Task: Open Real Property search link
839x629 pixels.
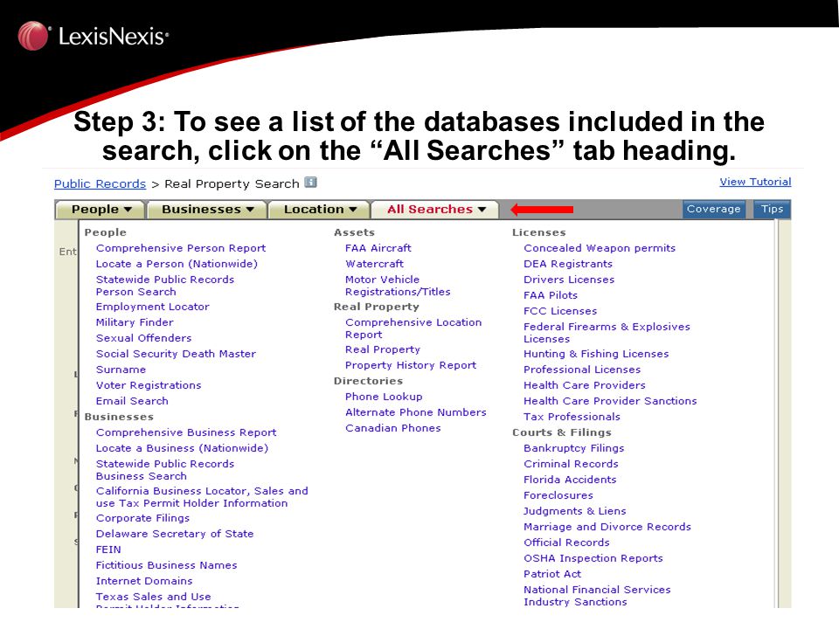Action: pos(383,349)
